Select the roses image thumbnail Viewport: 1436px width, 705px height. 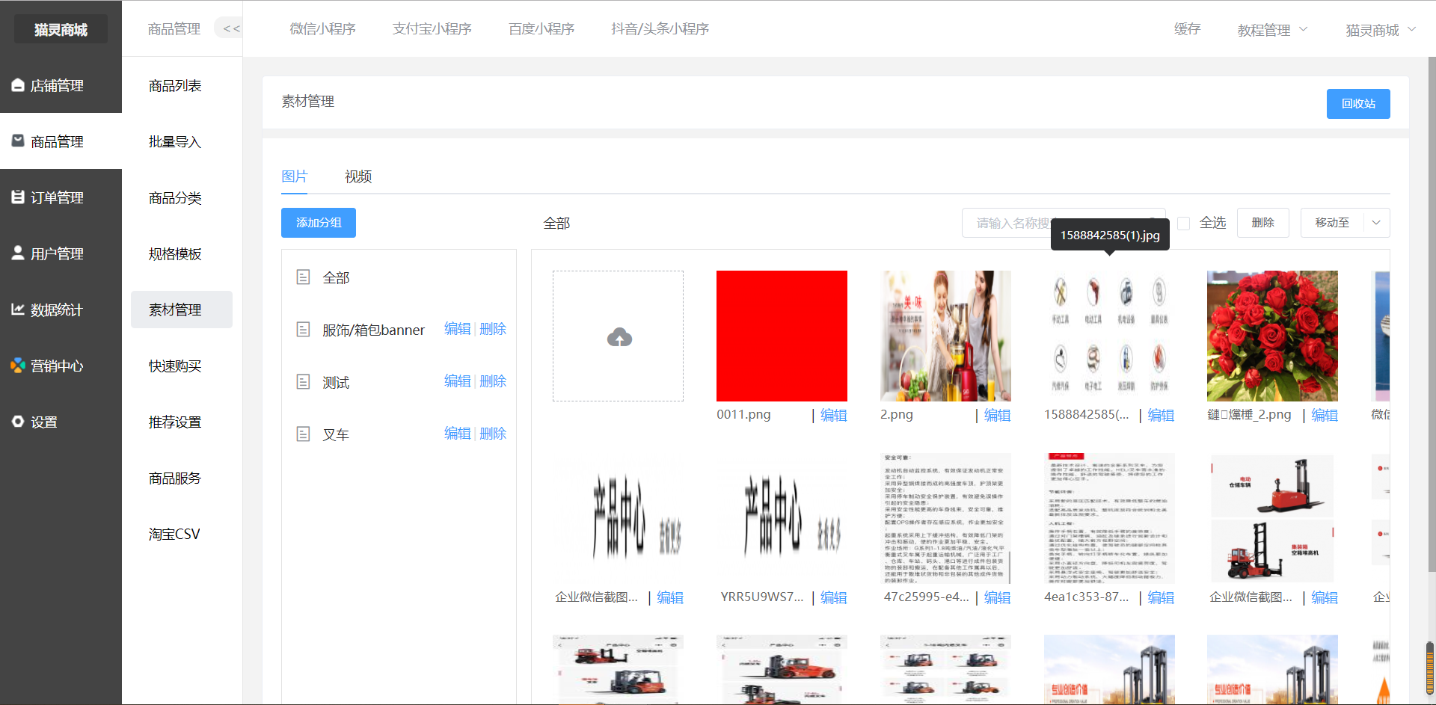click(x=1272, y=336)
